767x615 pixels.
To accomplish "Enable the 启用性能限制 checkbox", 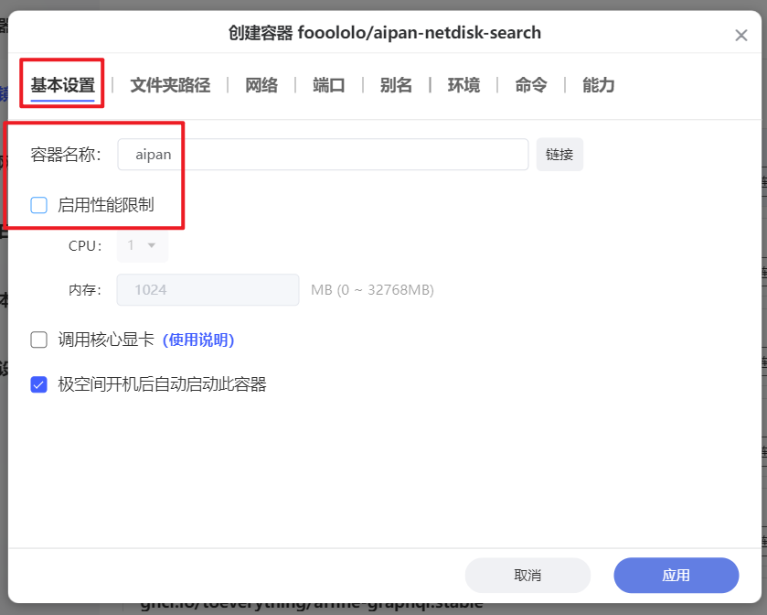I will 38,205.
